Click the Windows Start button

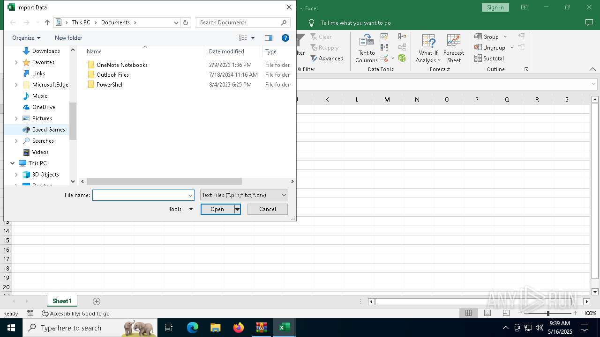pyautogui.click(x=11, y=328)
